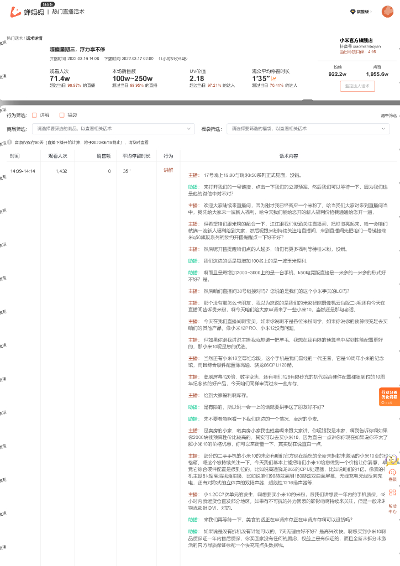
Task: Click the 热门直播话术 header title
Action: 68,12
